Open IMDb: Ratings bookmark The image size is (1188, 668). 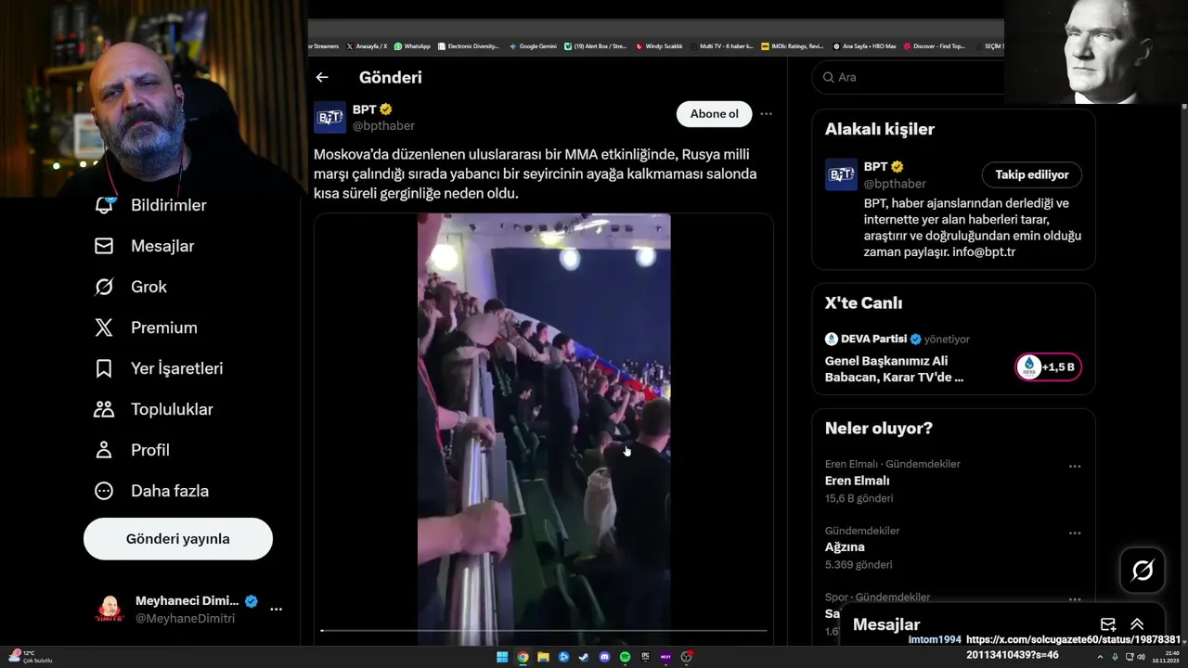coord(792,46)
